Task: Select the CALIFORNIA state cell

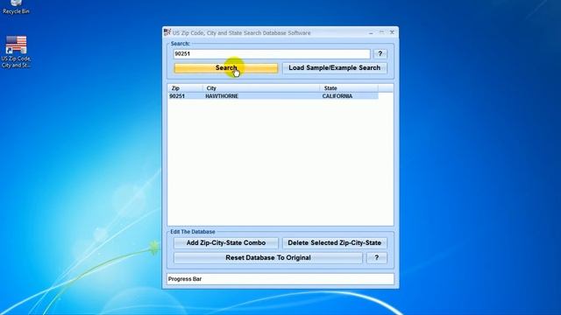Action: click(337, 96)
